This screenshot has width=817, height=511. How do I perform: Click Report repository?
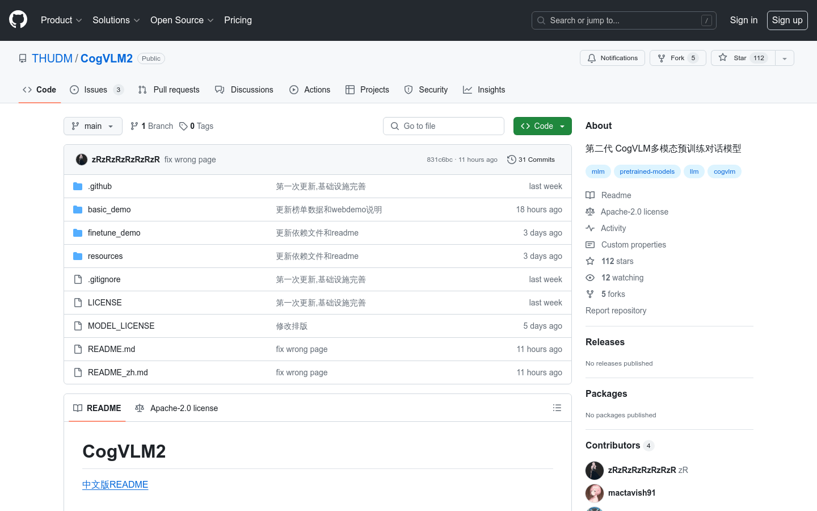616,311
